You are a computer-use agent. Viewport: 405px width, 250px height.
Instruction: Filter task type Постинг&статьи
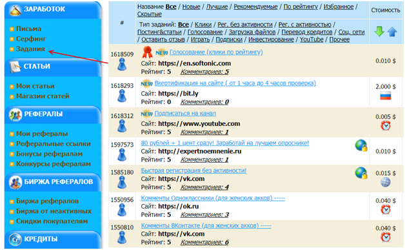pyautogui.click(x=159, y=32)
